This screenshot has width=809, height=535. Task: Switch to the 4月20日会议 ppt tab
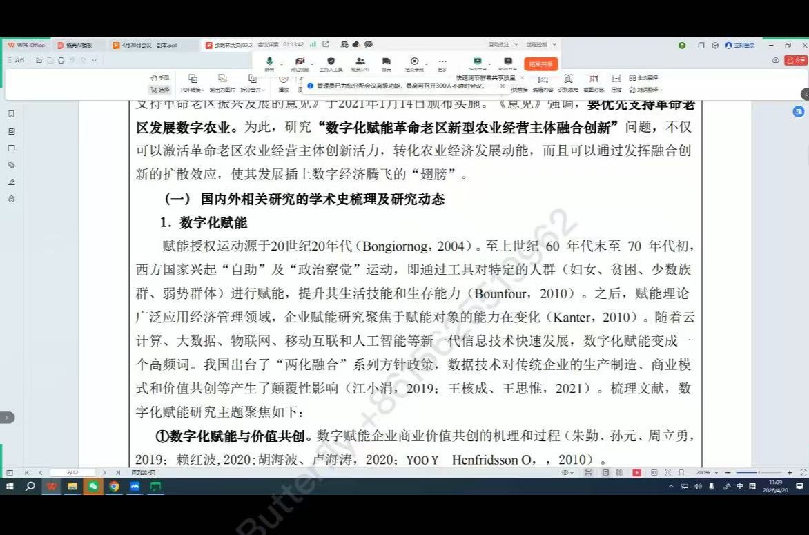point(149,45)
